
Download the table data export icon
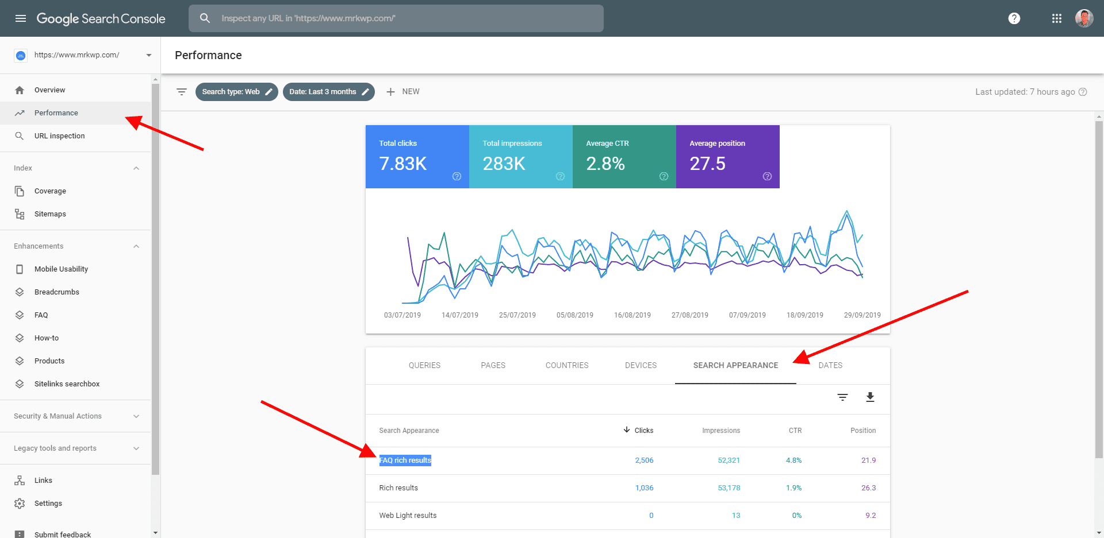pyautogui.click(x=870, y=397)
